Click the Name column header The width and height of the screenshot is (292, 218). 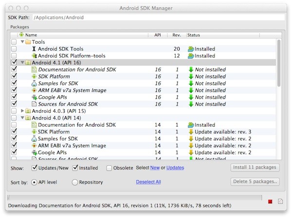[83, 35]
